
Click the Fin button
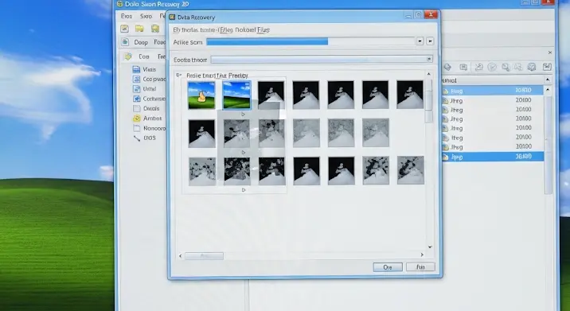[420, 267]
